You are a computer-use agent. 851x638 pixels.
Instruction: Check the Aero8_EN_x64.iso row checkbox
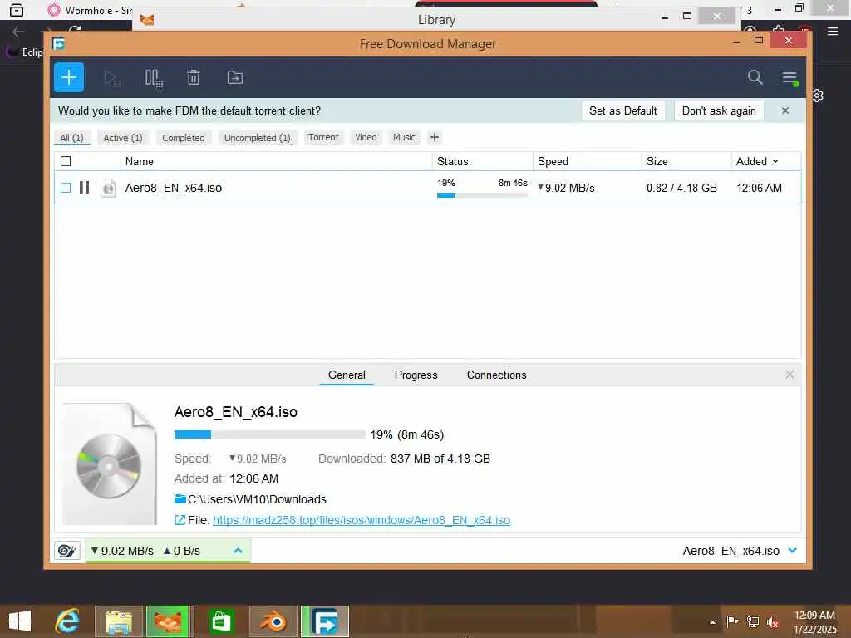coord(66,188)
